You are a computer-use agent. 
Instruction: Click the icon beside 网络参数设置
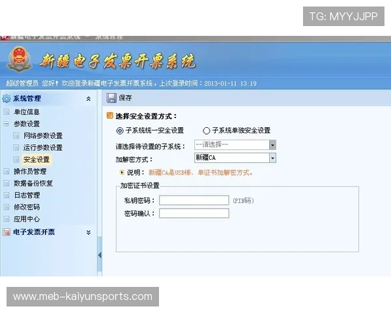[16, 136]
